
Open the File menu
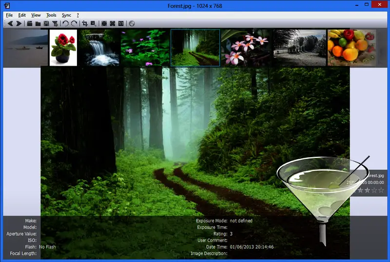click(9, 15)
